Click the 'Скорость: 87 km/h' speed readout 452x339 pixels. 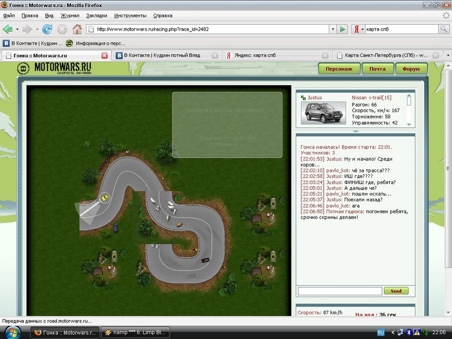click(x=320, y=312)
